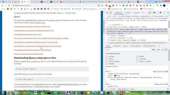
Task: Follow the upgrade guide link
Action: coord(54,20)
